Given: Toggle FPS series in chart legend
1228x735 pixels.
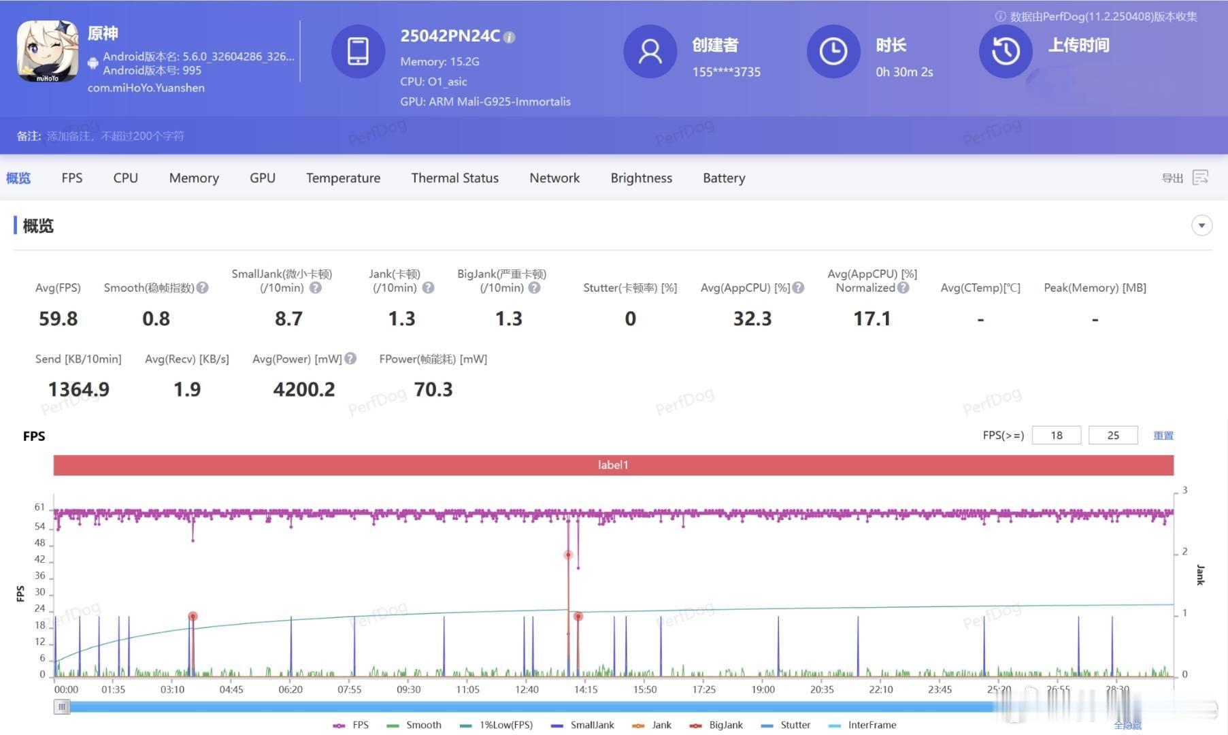Looking at the screenshot, I should [351, 725].
